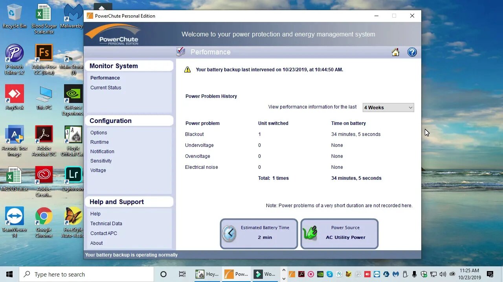Open Voltage configuration page
503x282 pixels.
98,170
